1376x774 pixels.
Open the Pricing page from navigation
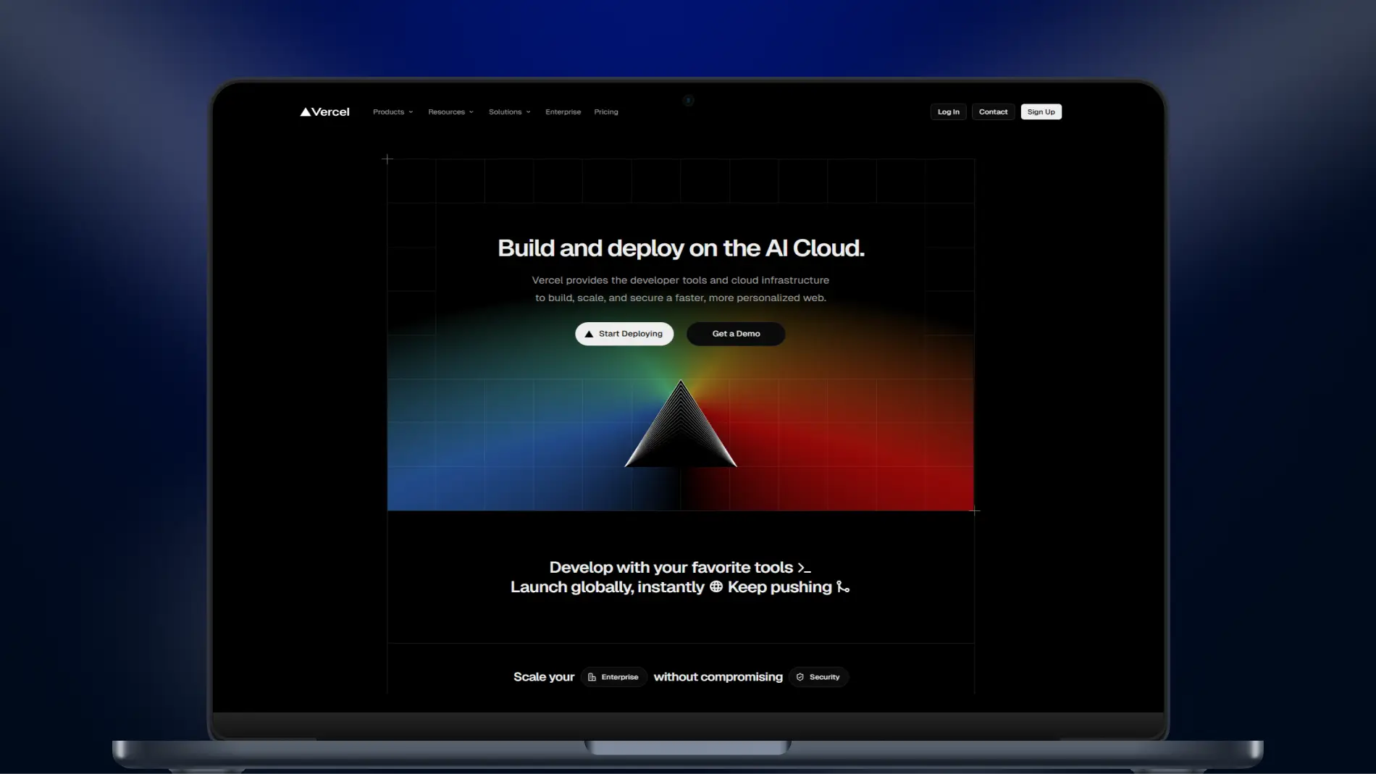(606, 112)
